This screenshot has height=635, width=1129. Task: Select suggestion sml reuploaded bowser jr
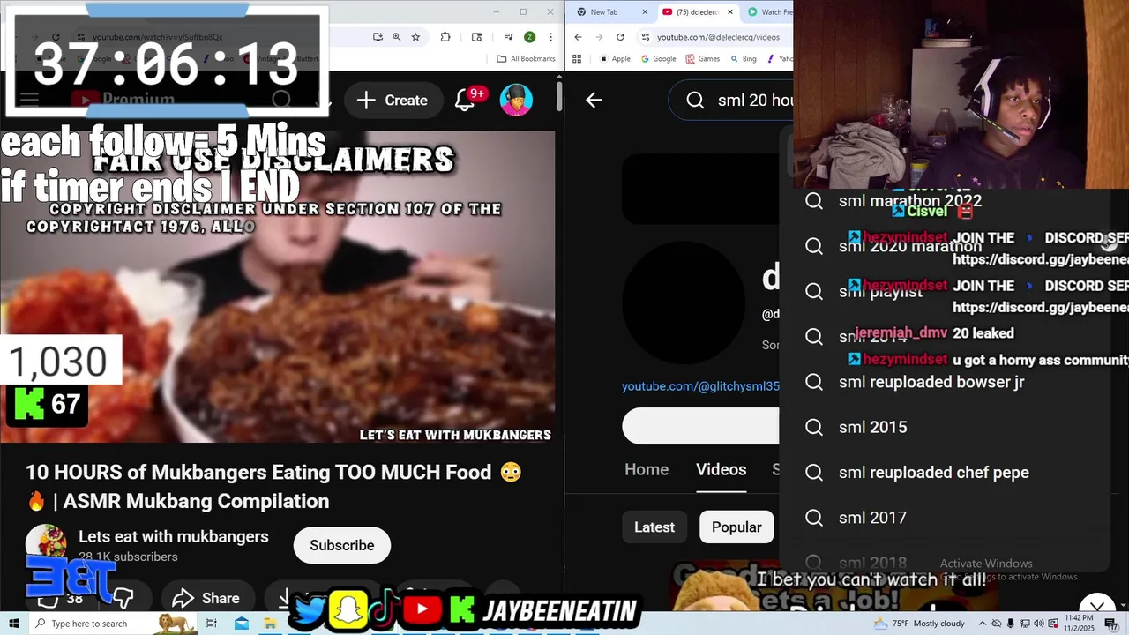click(931, 382)
